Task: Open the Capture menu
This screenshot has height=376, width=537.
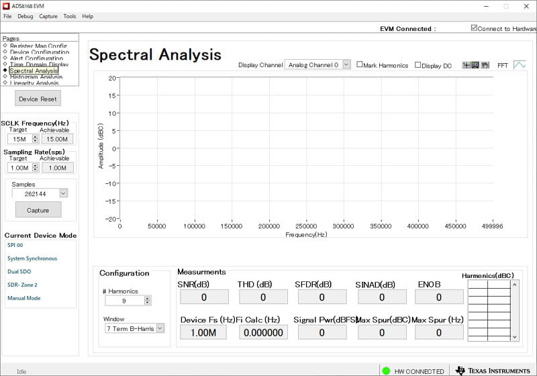Action: click(x=48, y=16)
